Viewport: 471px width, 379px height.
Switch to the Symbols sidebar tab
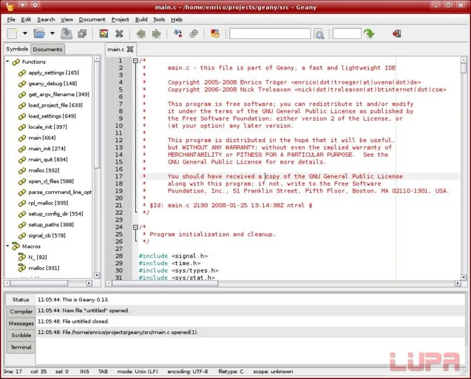pos(17,49)
